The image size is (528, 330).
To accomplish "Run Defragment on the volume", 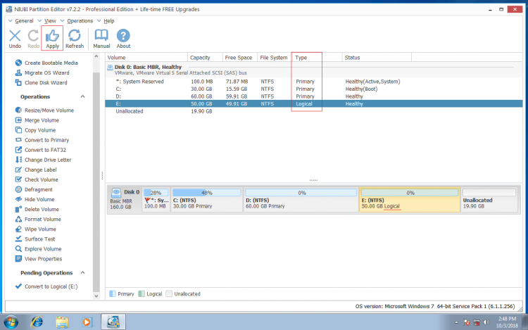I will coord(34,190).
